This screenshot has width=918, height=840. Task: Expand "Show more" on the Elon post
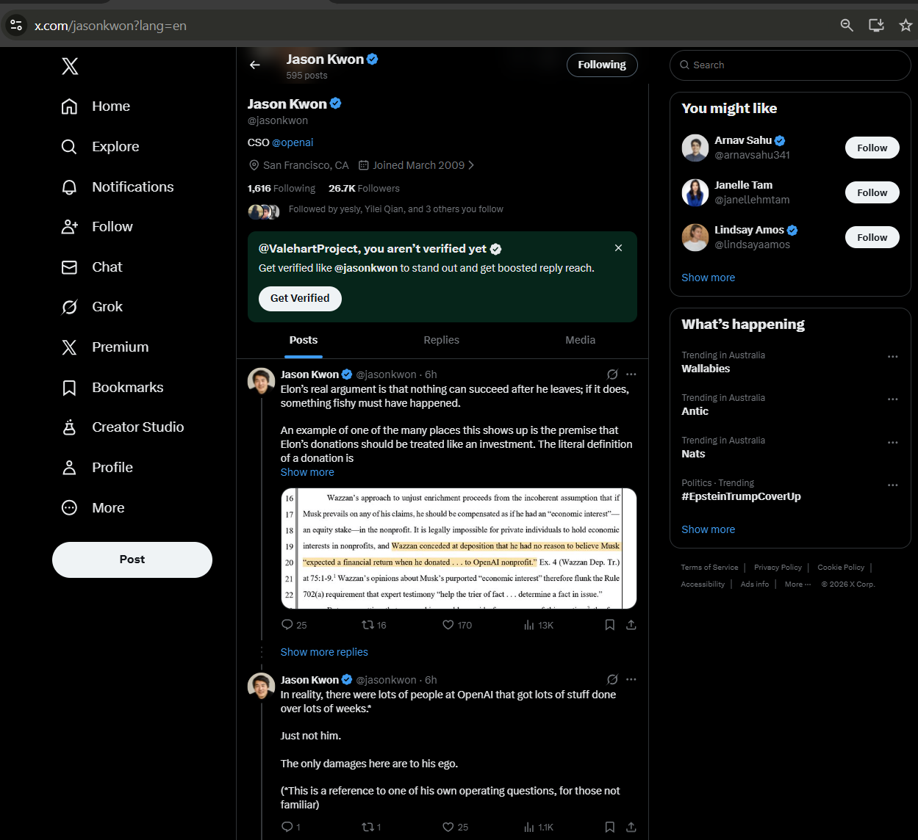pos(306,471)
